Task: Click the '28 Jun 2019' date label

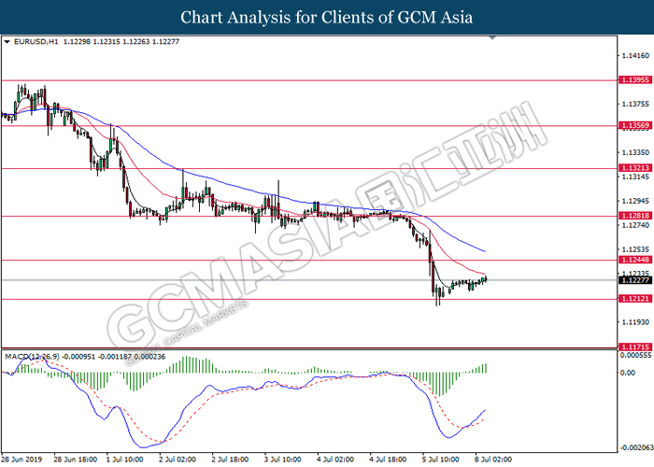Action: (22, 460)
